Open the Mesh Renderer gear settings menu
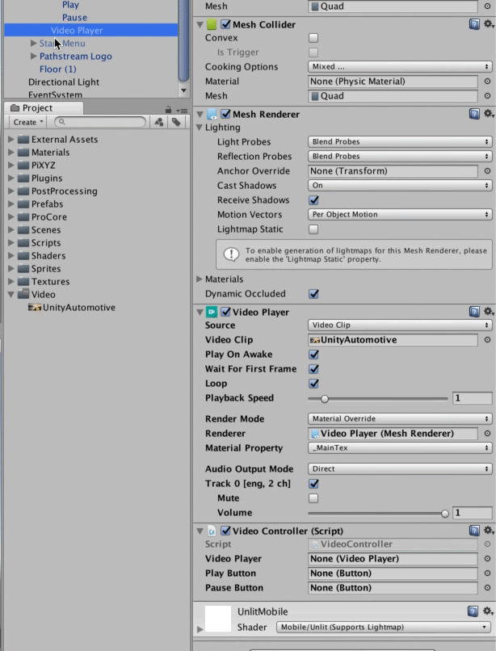Screen dimensions: 496x651 click(x=488, y=115)
